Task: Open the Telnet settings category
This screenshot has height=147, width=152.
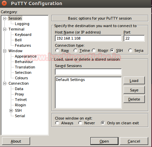Action: 21,100
